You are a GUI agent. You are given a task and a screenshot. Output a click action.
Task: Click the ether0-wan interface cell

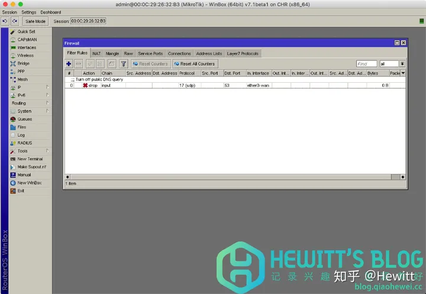(259, 86)
